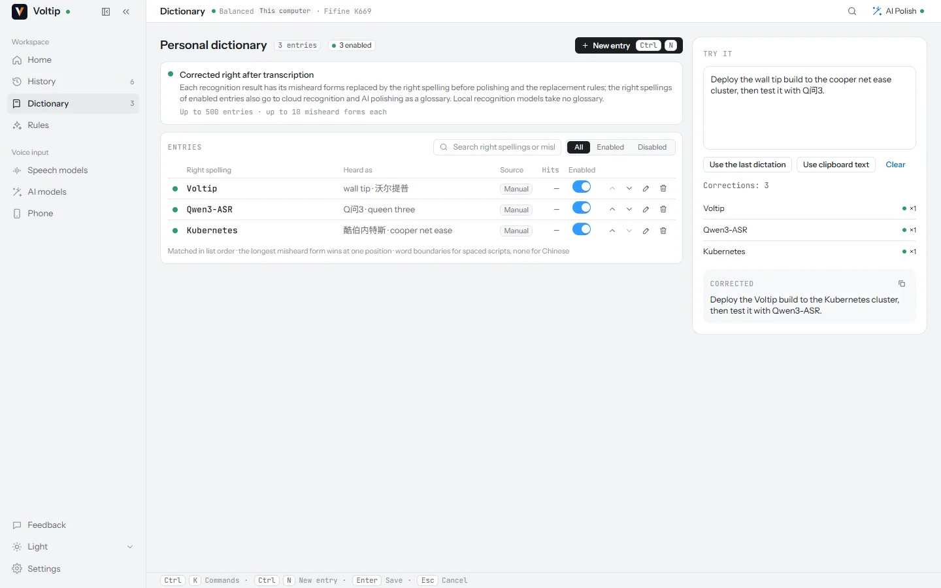
Task: Click Manual source tag for Qwen3-ASR
Action: click(516, 210)
